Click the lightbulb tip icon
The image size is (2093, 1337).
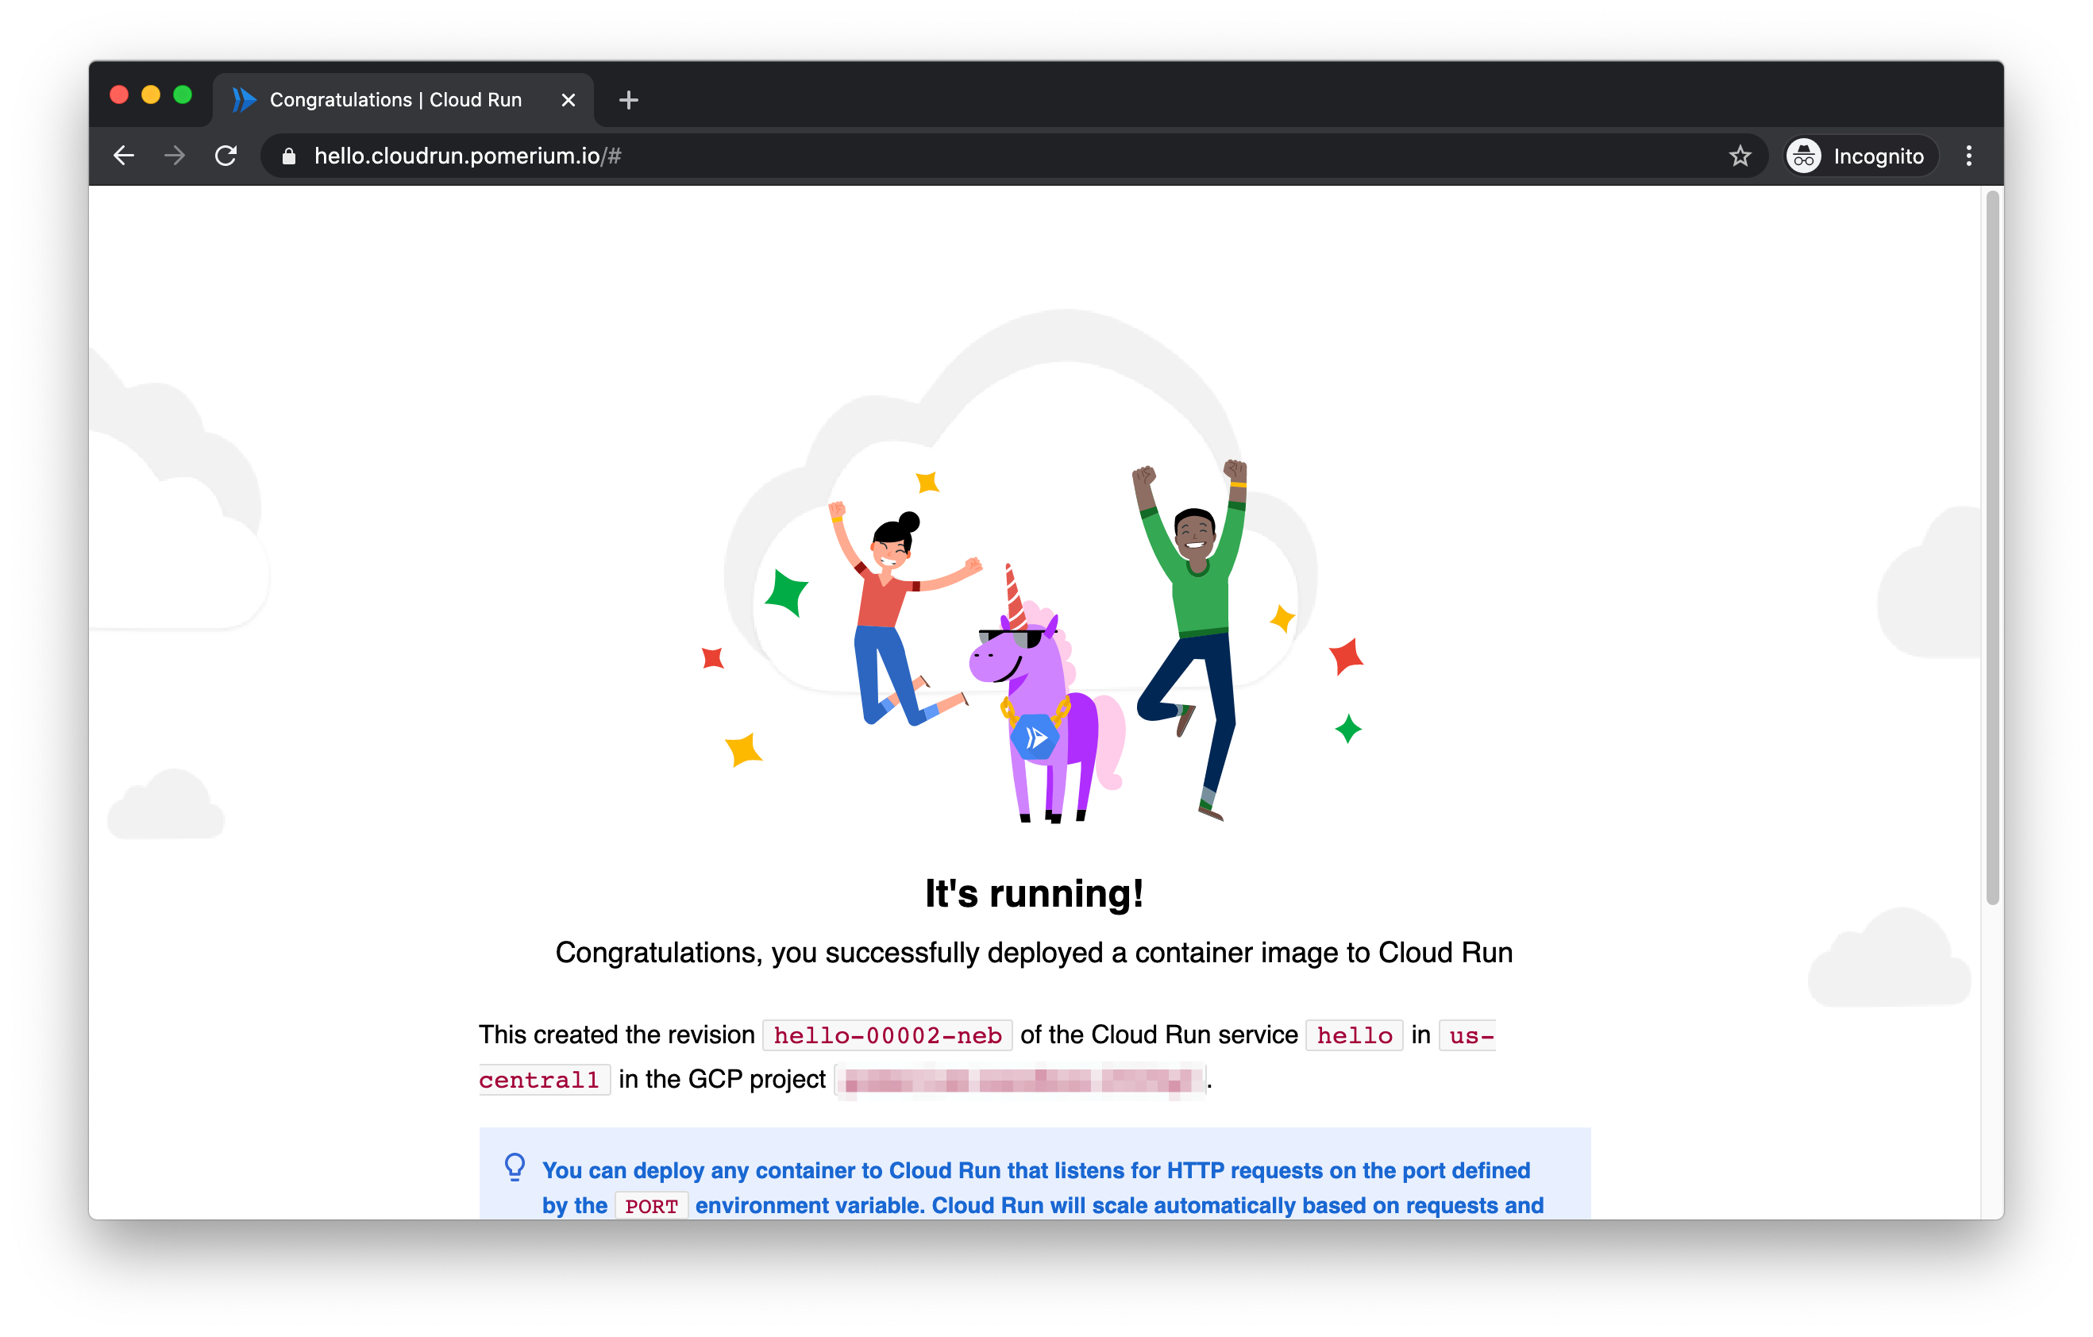tap(515, 1166)
